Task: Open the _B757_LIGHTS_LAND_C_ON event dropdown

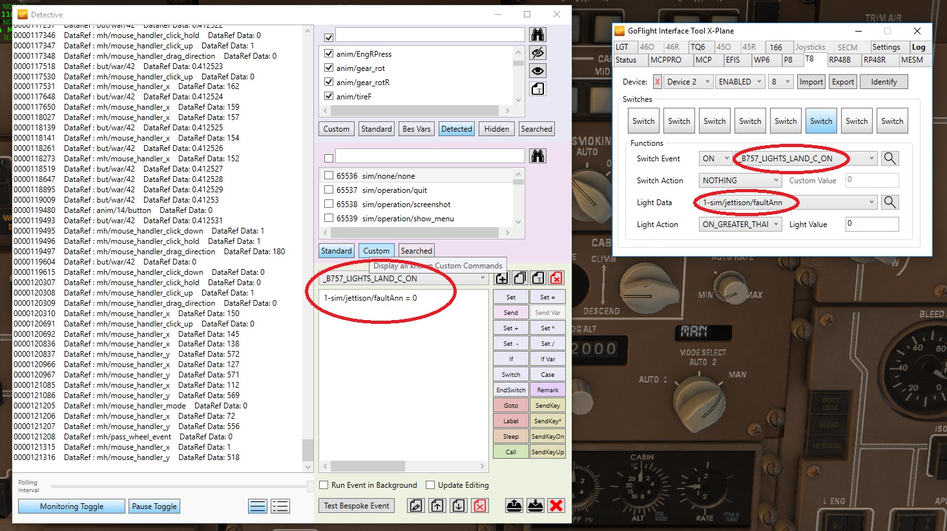Action: click(x=404, y=279)
